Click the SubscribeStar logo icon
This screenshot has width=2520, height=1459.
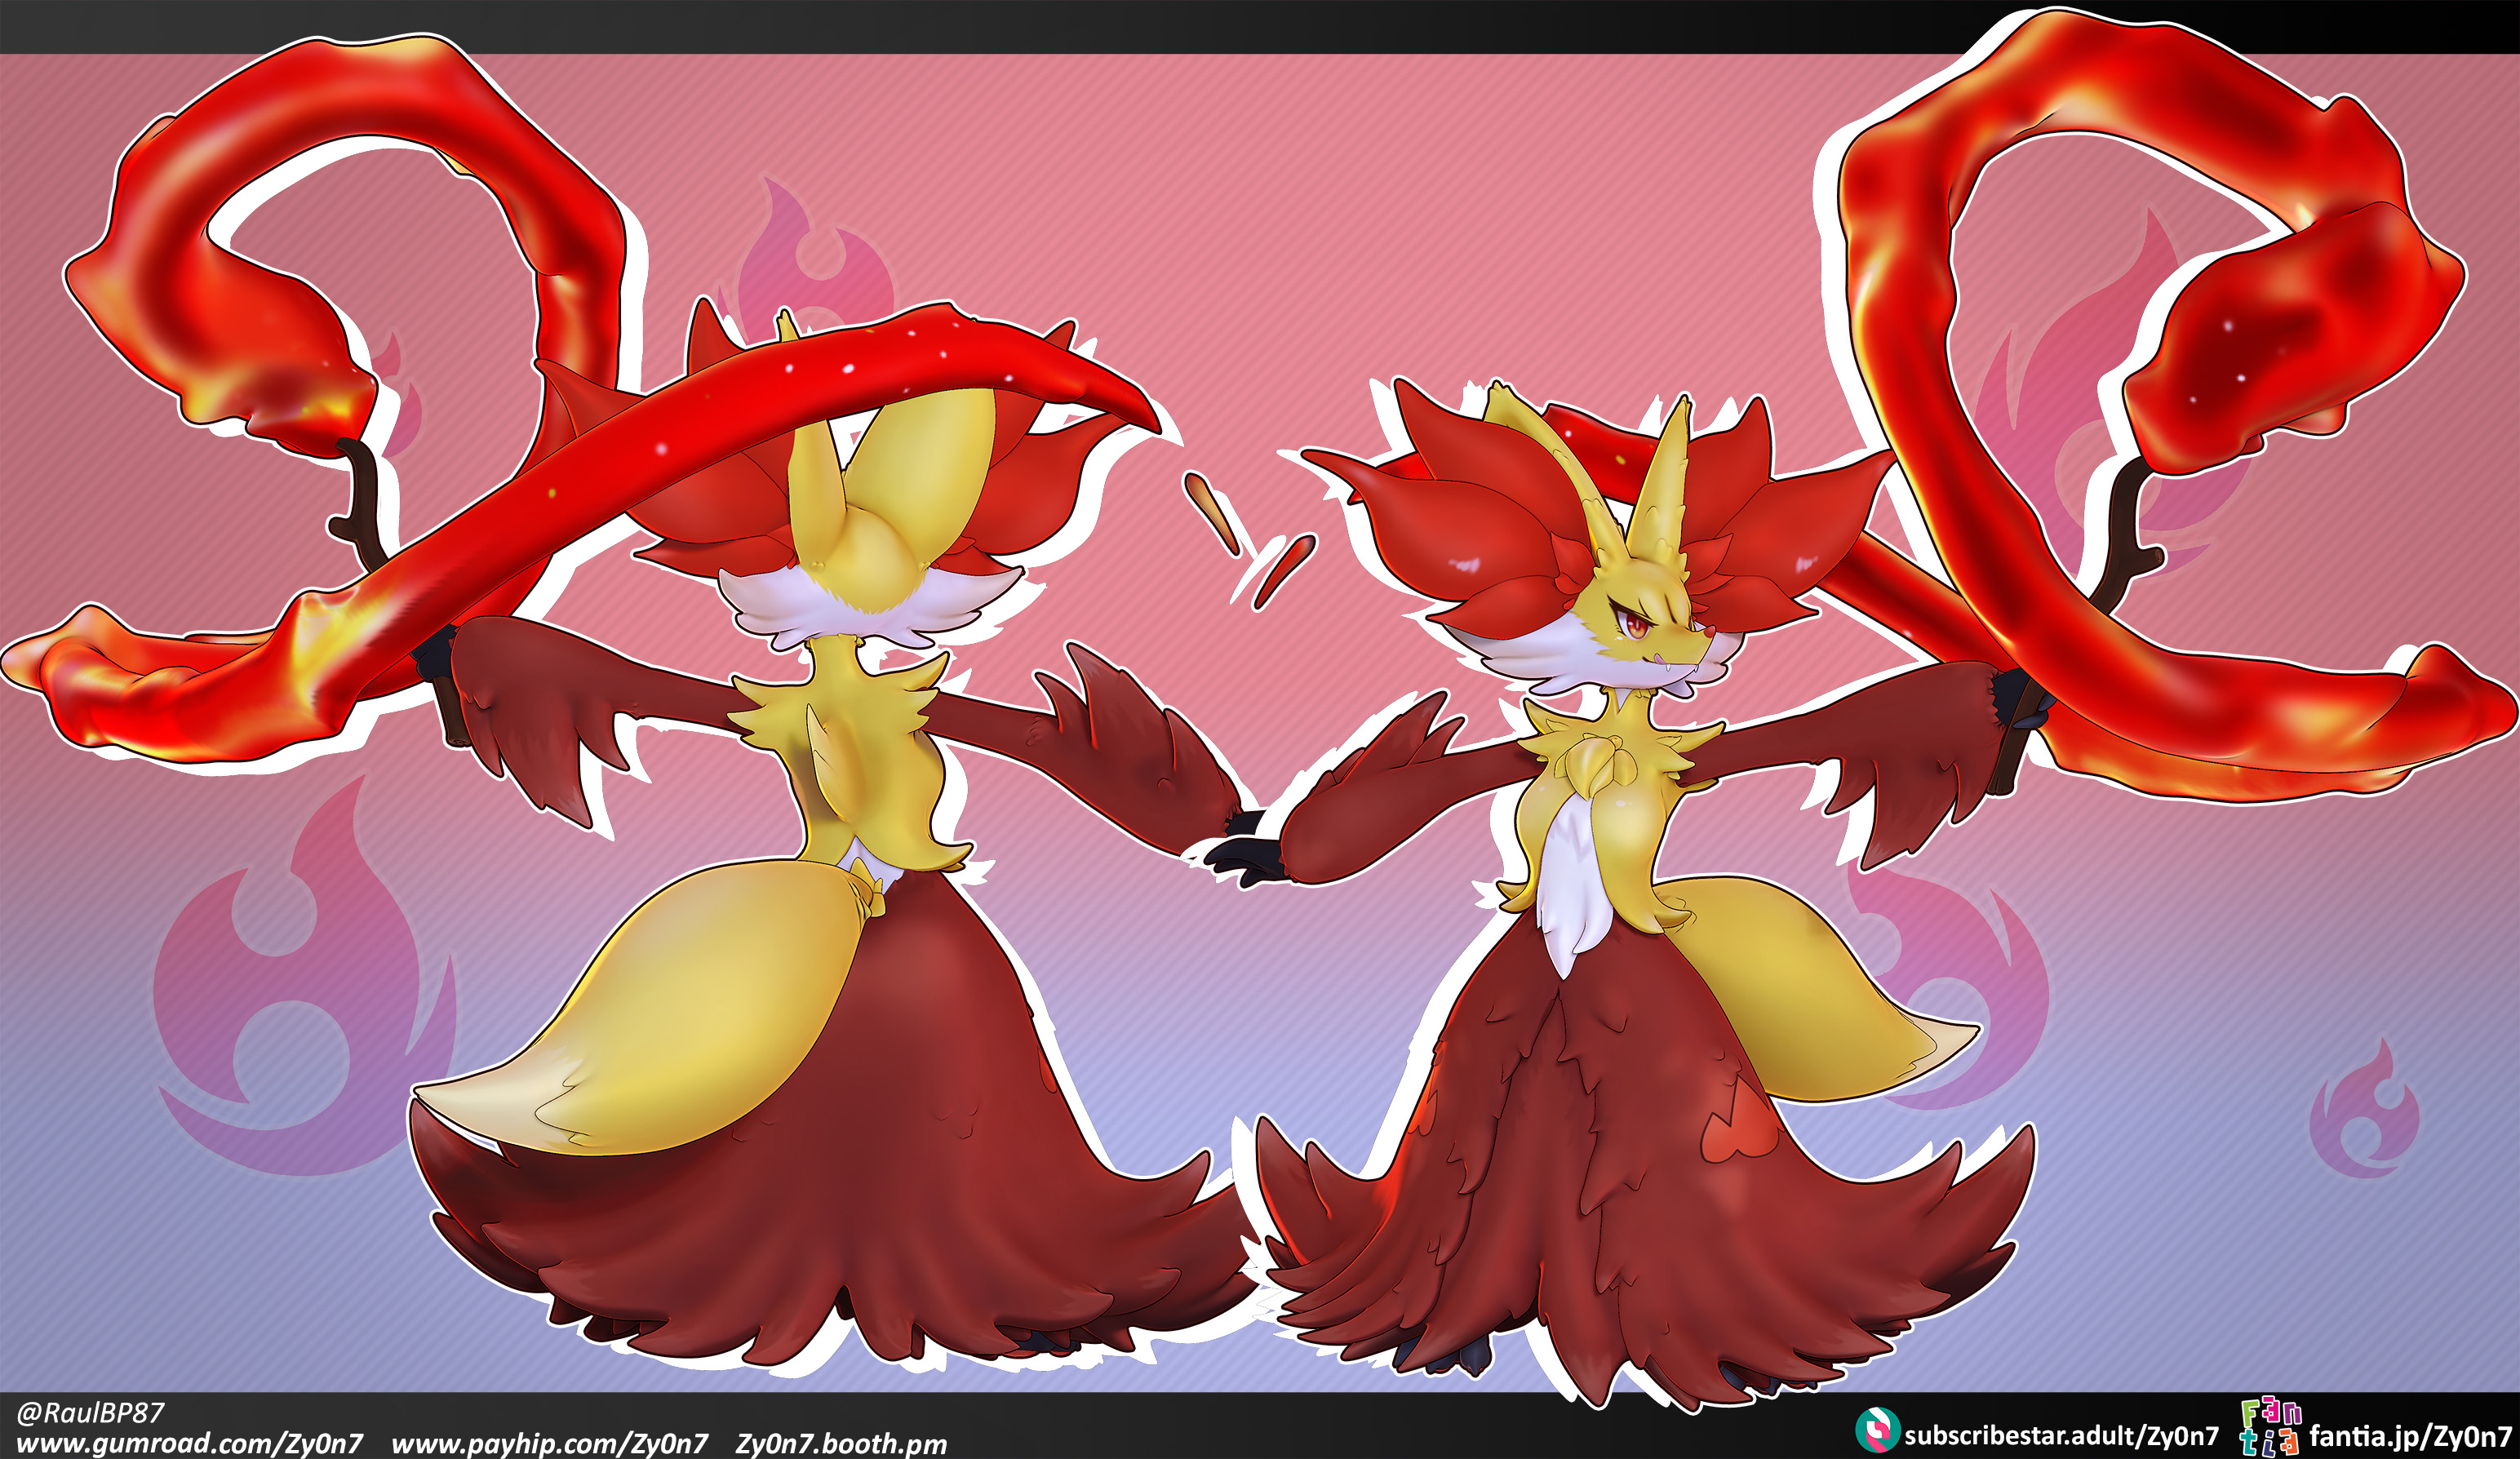1877,1430
